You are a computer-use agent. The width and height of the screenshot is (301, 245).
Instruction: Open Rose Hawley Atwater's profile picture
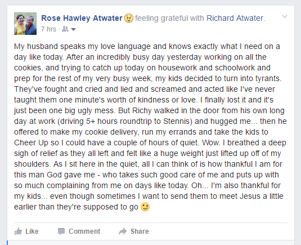tap(25, 24)
